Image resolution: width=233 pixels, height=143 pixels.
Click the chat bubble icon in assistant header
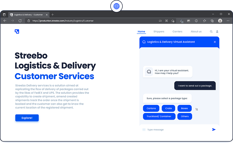tap(144, 42)
